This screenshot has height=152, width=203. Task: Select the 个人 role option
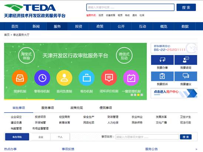pos(60,137)
